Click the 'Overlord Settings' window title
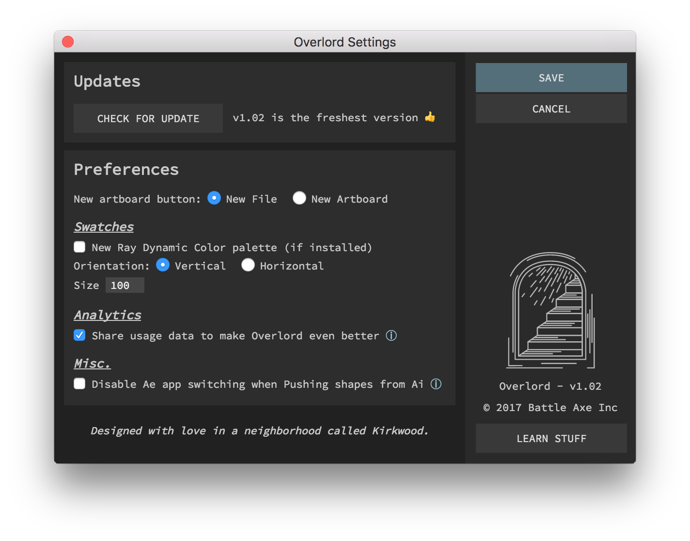The image size is (690, 541). [x=345, y=42]
